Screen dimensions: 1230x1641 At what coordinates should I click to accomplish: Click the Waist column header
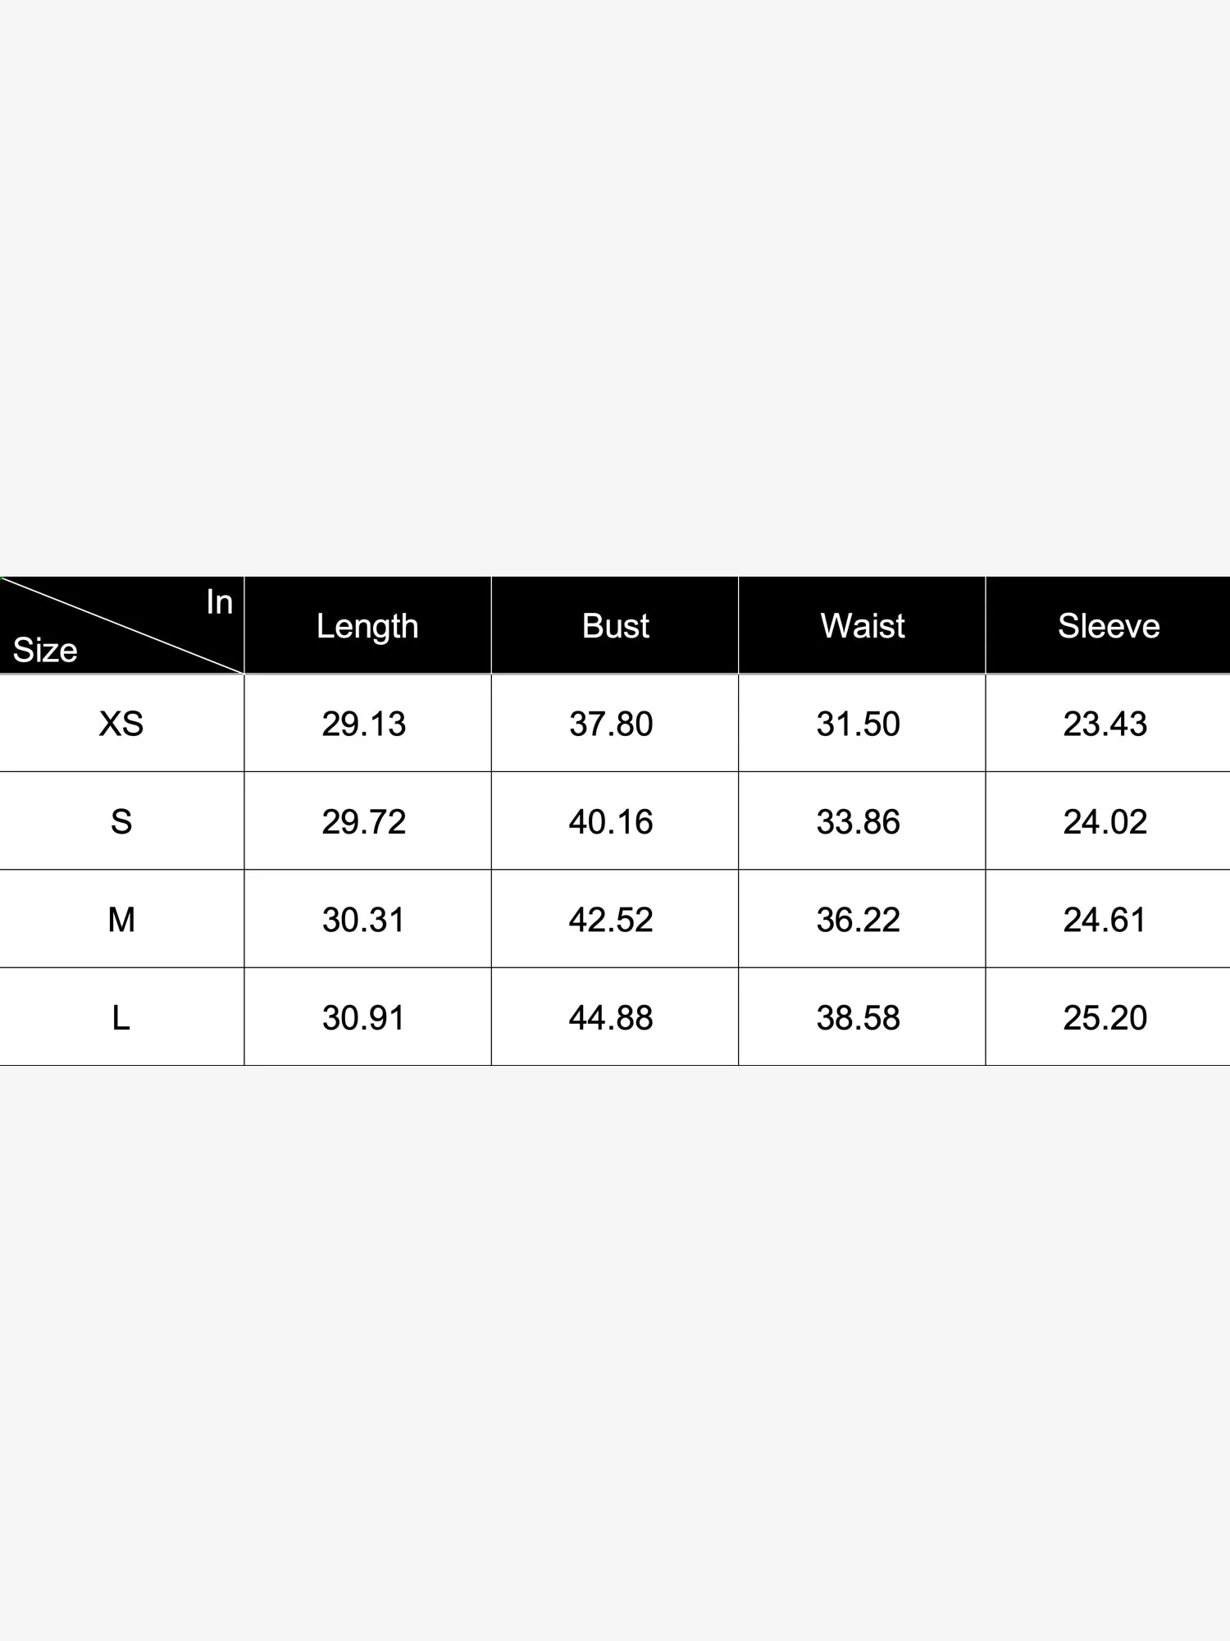[862, 626]
